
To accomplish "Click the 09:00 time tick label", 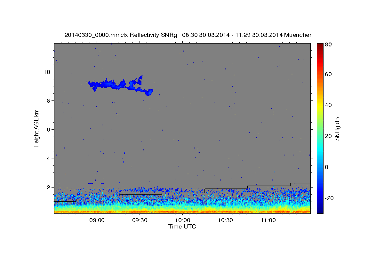I will click(97, 220).
